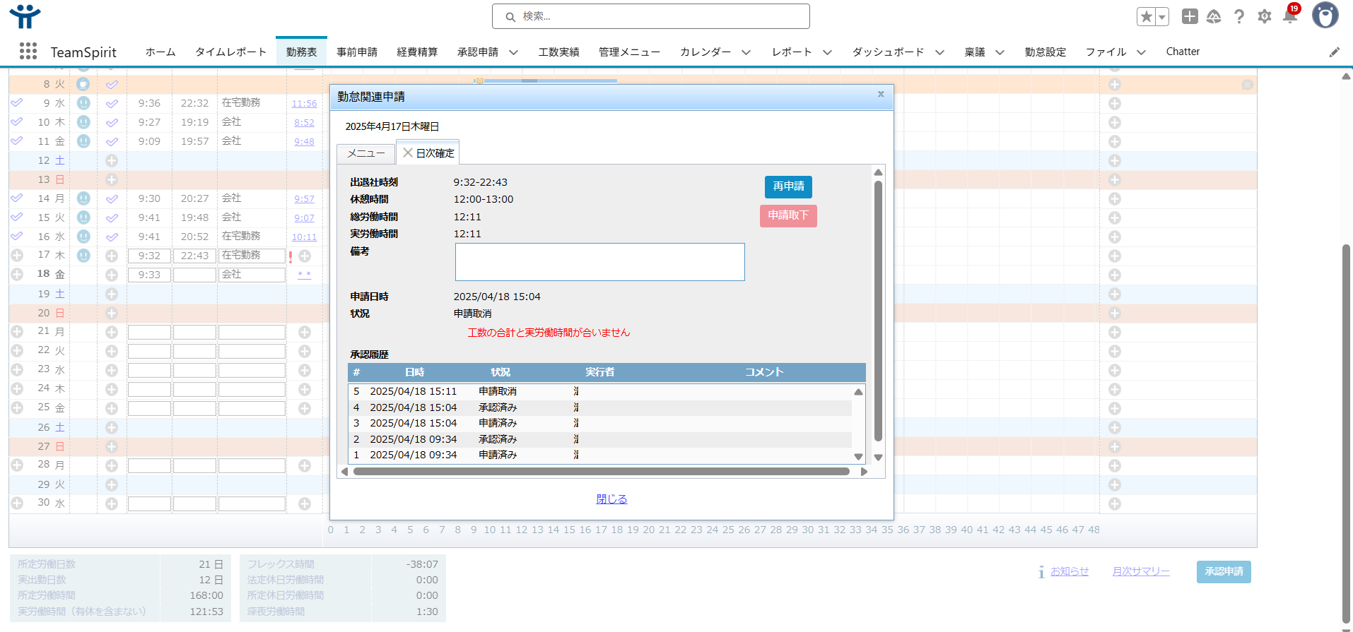Open the 経費精算 navigation tab
Screen dimensions: 1353x632
pos(417,52)
